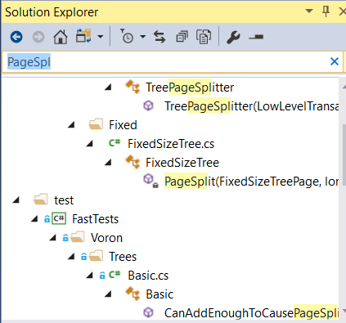Click the Fixed folder icon
This screenshot has width=346, height=323.
tap(96, 124)
